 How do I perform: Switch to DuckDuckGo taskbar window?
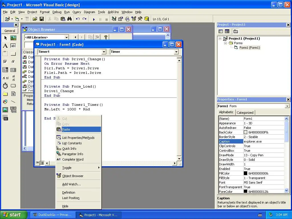click(53, 215)
